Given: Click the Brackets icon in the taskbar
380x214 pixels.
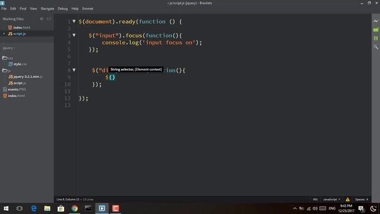Looking at the screenshot, I should pos(102,209).
